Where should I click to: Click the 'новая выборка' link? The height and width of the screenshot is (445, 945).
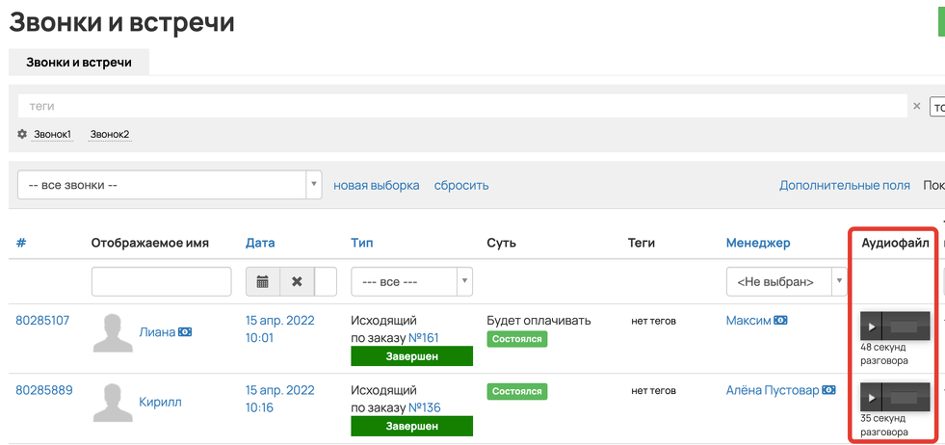(x=376, y=185)
